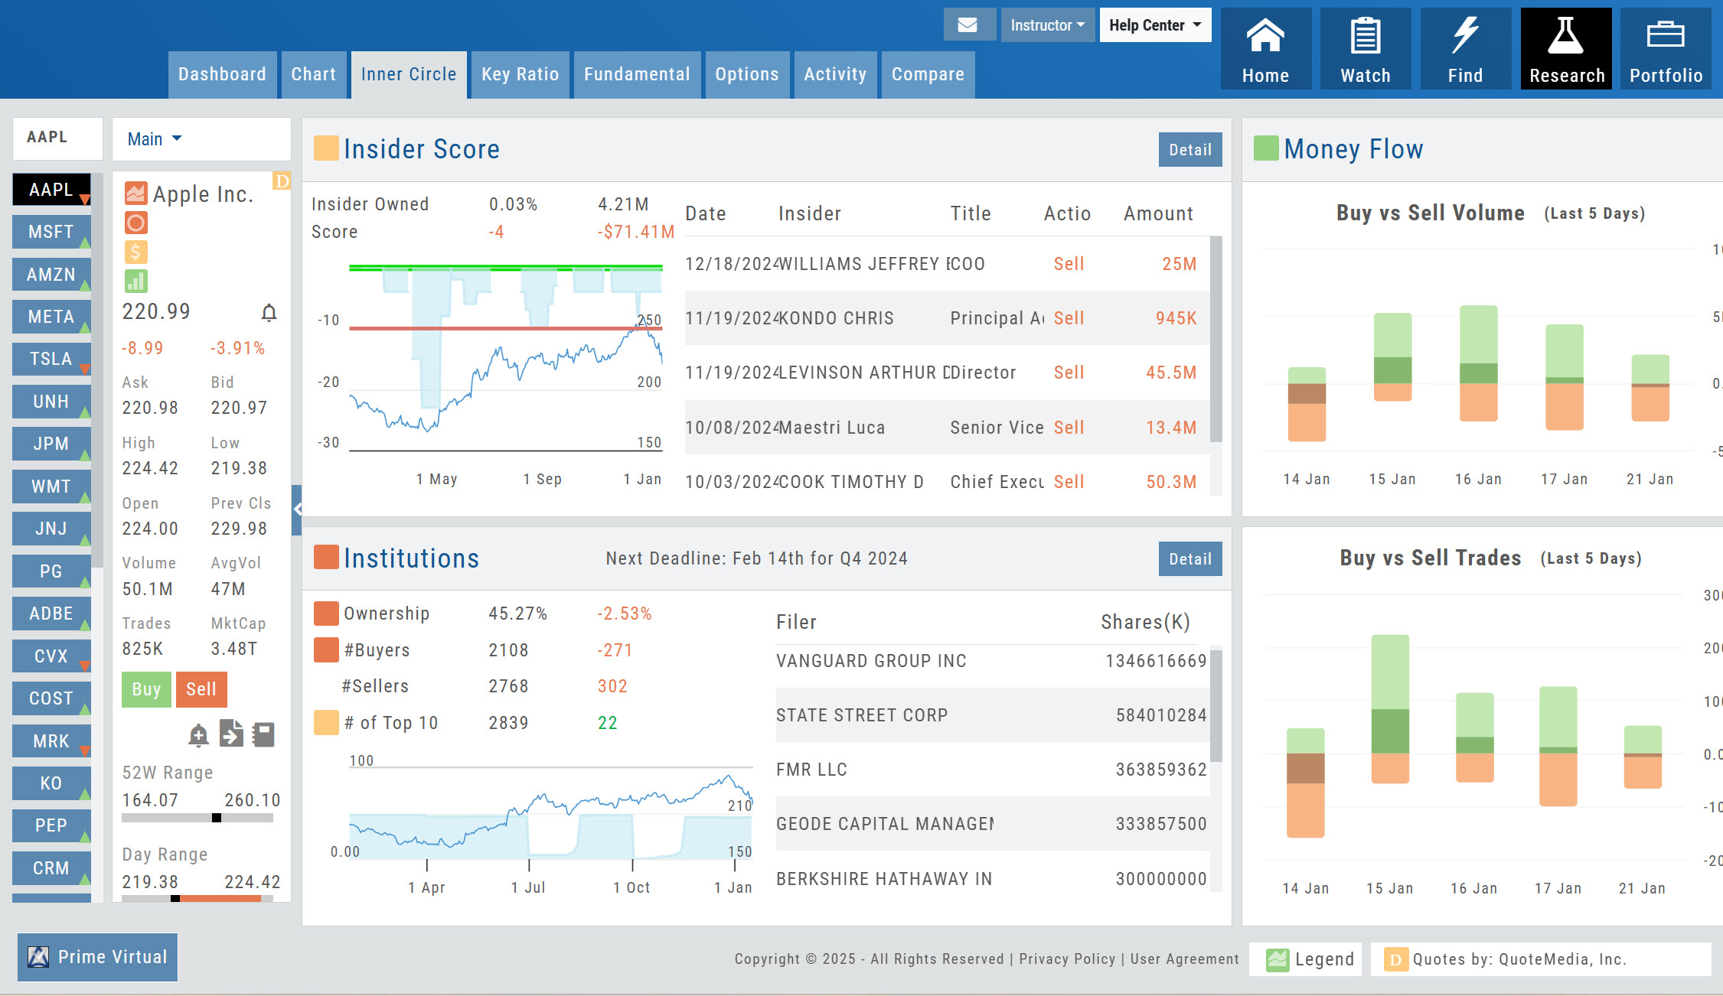Select META in the watchlist
1723x996 pixels.
tap(51, 317)
